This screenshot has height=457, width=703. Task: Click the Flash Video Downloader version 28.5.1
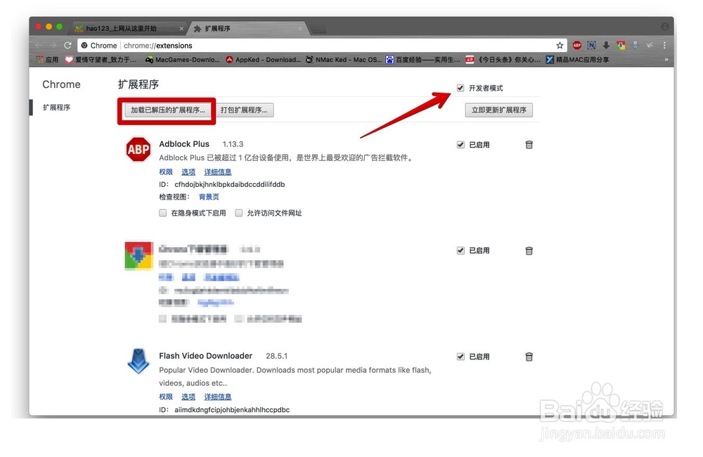pos(276,356)
